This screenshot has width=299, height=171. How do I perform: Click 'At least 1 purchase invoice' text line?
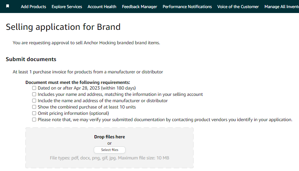click(x=88, y=72)
